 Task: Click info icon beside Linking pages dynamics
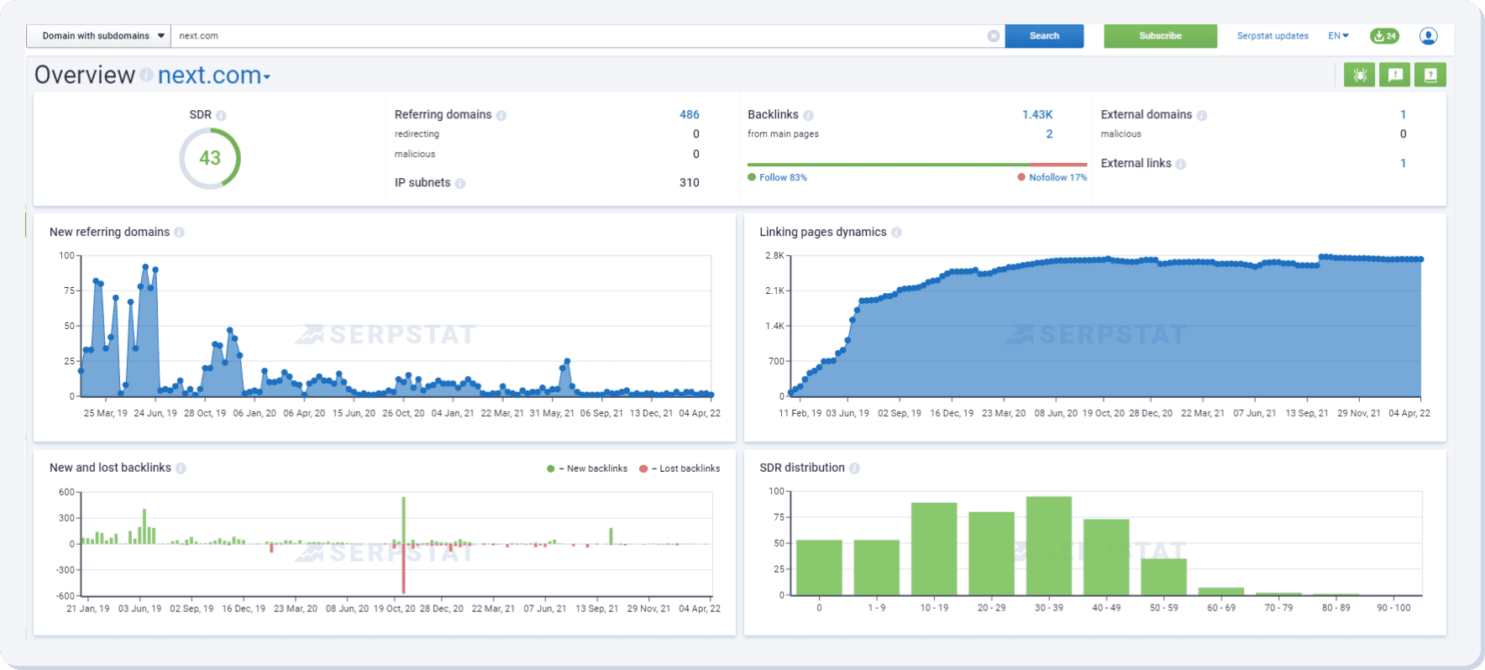point(896,233)
